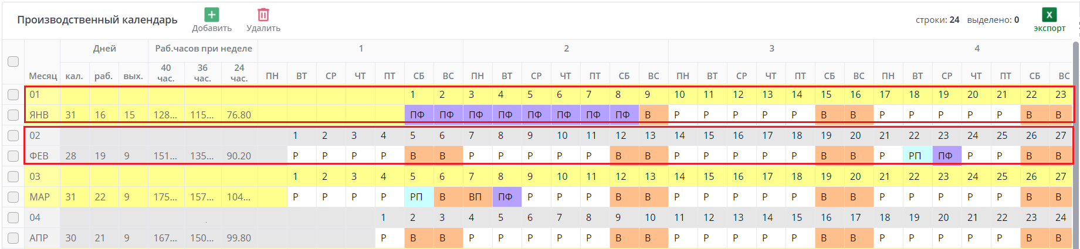The height and width of the screenshot is (249, 1080).
Task: Toggle the select-all header checkbox
Action: click(13, 62)
